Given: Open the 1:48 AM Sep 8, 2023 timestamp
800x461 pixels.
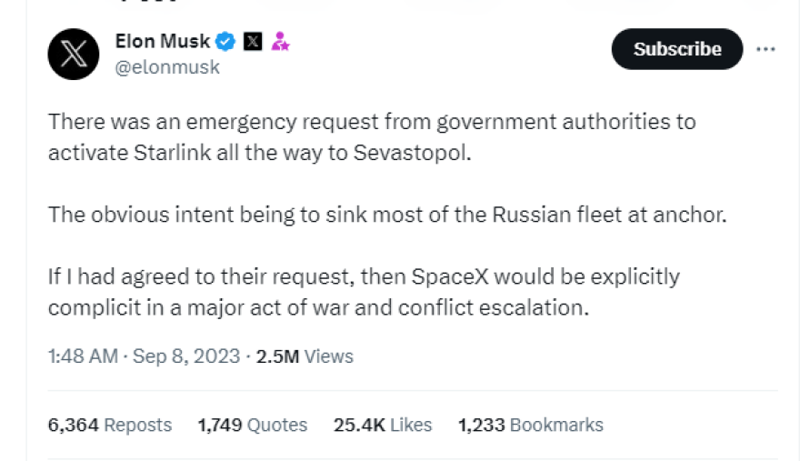Looking at the screenshot, I should [144, 356].
